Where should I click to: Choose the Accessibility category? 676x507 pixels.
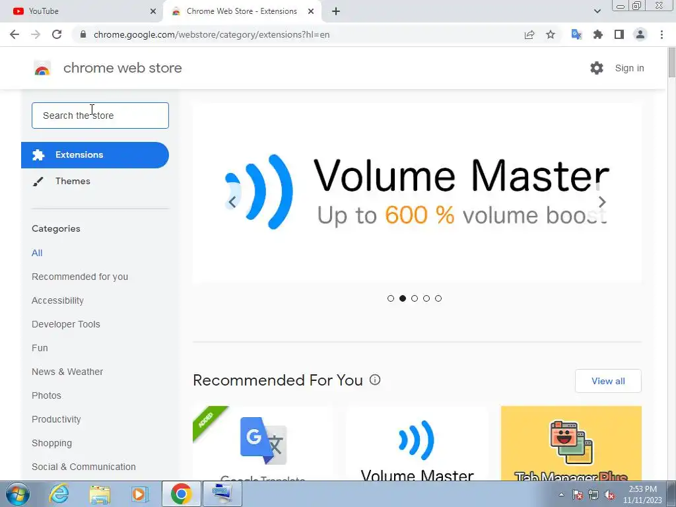[x=57, y=300]
